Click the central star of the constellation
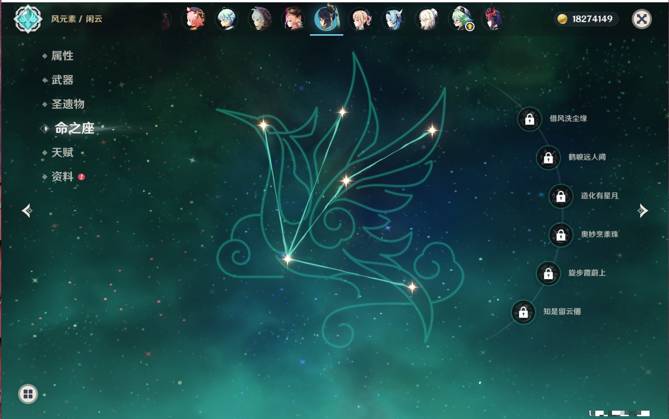The height and width of the screenshot is (419, 669). [346, 181]
